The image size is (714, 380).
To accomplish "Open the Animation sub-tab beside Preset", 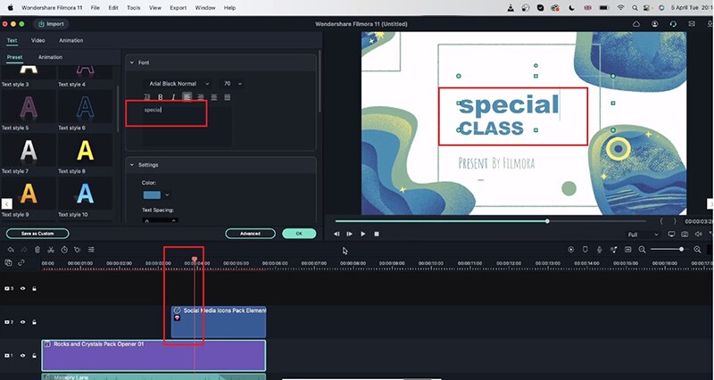I will pyautogui.click(x=50, y=57).
